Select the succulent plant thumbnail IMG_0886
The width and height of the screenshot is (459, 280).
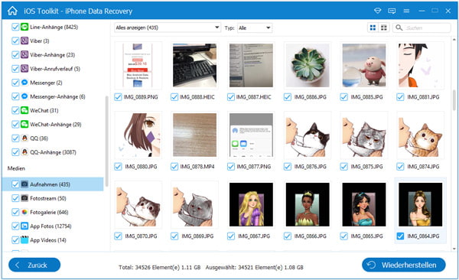308,65
